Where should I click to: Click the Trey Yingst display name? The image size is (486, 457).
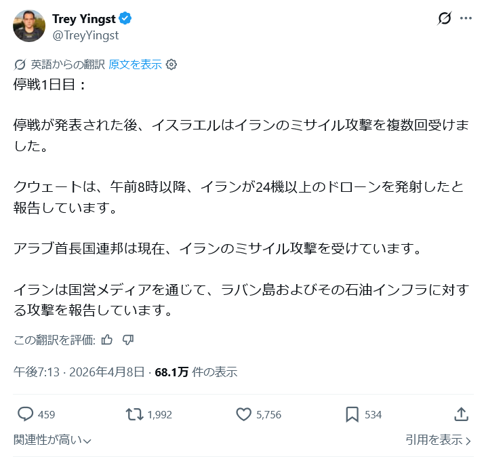pos(84,19)
